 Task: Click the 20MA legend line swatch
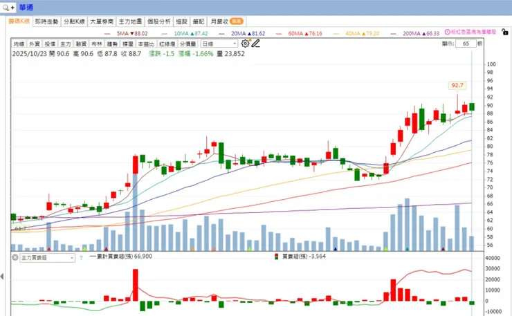pyautogui.click(x=221, y=34)
